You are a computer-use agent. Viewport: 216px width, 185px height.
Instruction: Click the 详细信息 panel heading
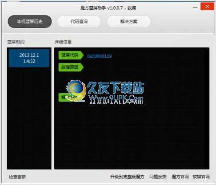coord(63,42)
